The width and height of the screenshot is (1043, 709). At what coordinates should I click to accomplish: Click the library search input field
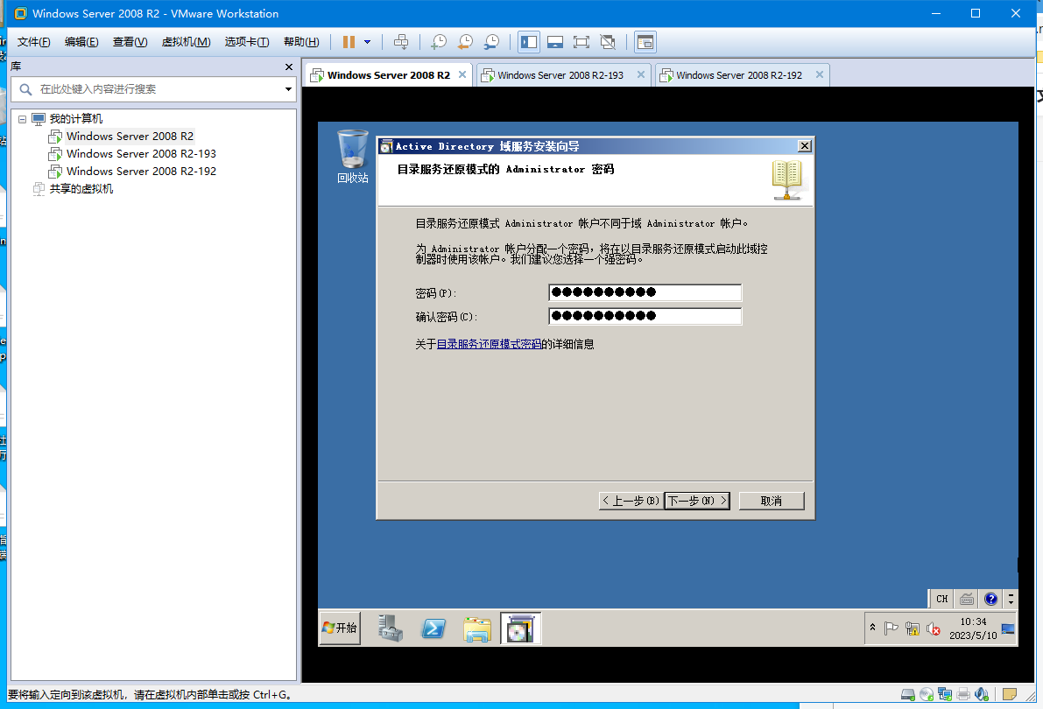[153, 89]
